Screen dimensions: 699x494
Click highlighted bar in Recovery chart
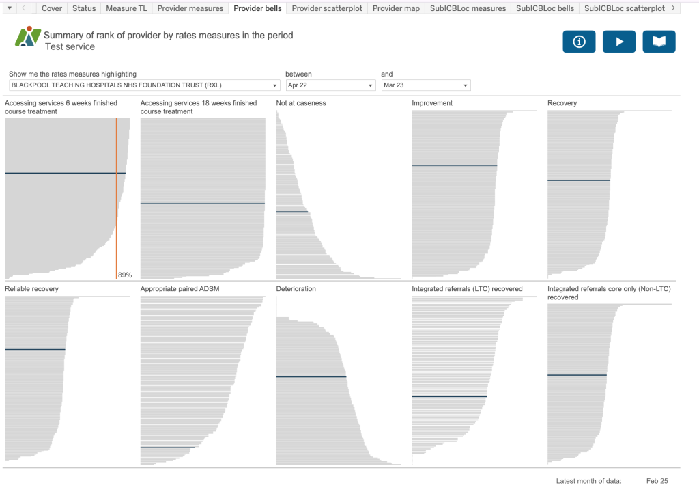pyautogui.click(x=578, y=180)
